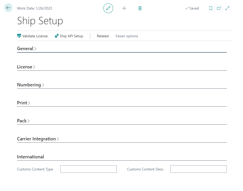
Task: Collapse the International section header
Action: point(30,157)
